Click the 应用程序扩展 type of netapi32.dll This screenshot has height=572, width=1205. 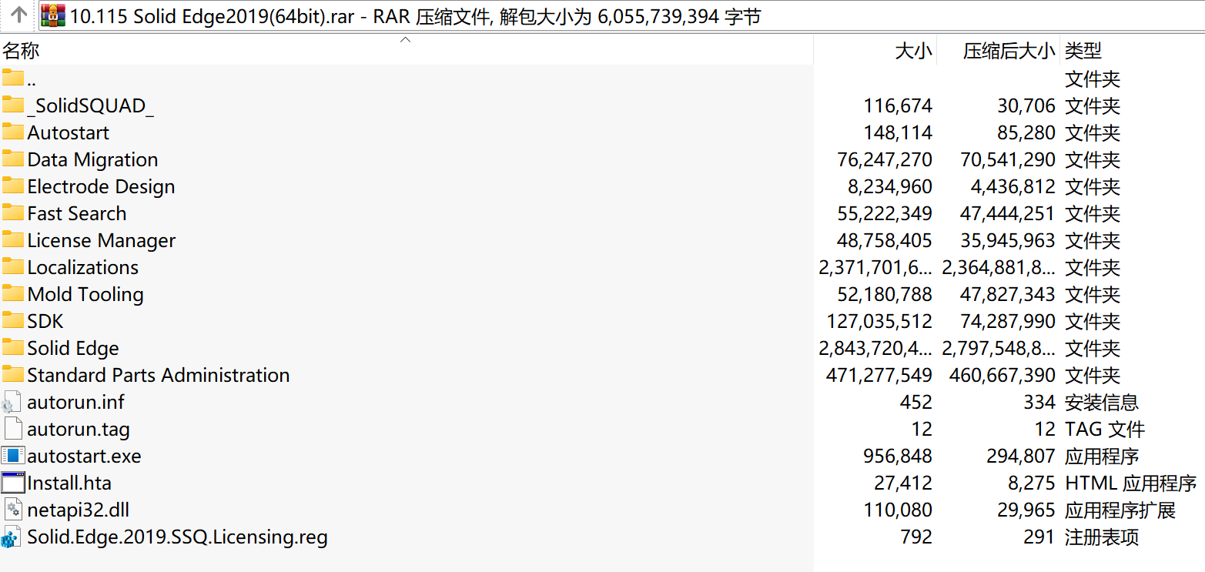[x=1120, y=510]
